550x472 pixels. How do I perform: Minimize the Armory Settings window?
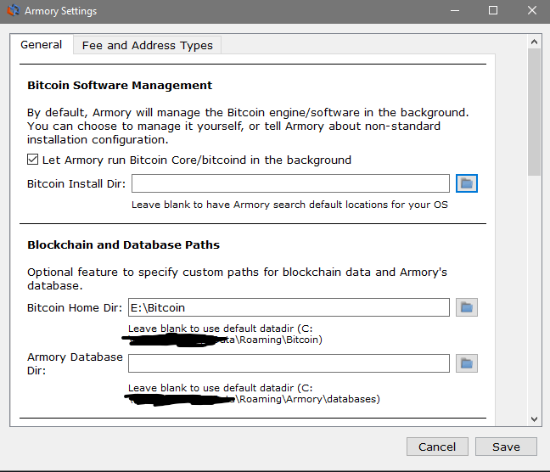455,10
